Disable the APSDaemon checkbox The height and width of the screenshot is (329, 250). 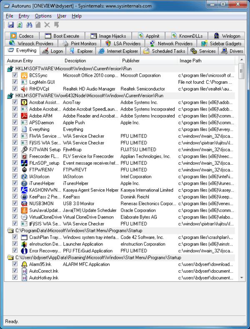click(15, 122)
